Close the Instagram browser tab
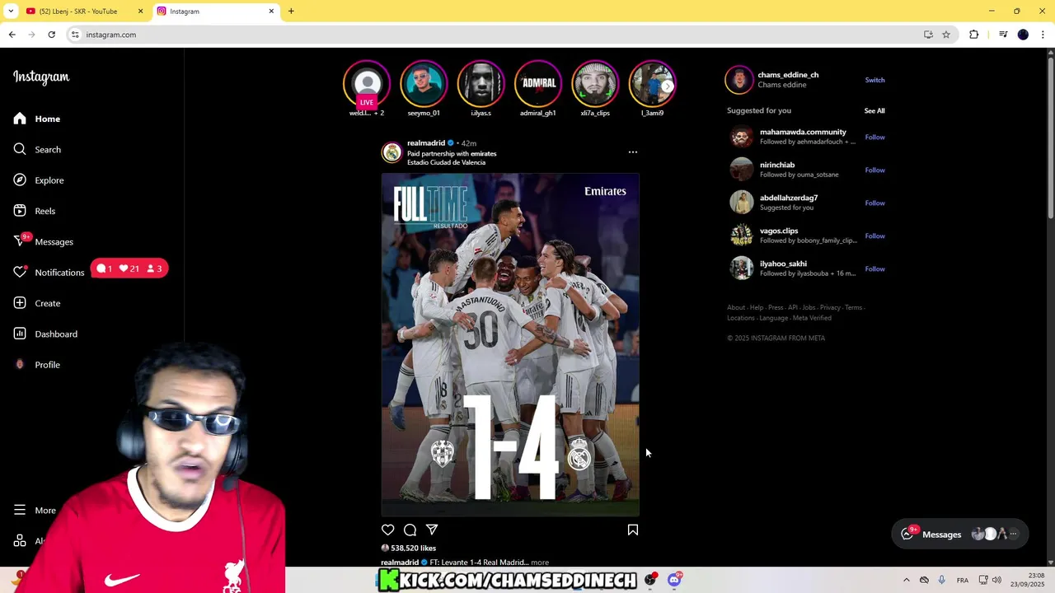Image resolution: width=1055 pixels, height=593 pixels. (x=271, y=11)
